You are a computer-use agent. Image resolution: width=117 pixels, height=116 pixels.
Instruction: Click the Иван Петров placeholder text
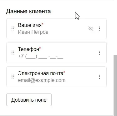point(33,32)
